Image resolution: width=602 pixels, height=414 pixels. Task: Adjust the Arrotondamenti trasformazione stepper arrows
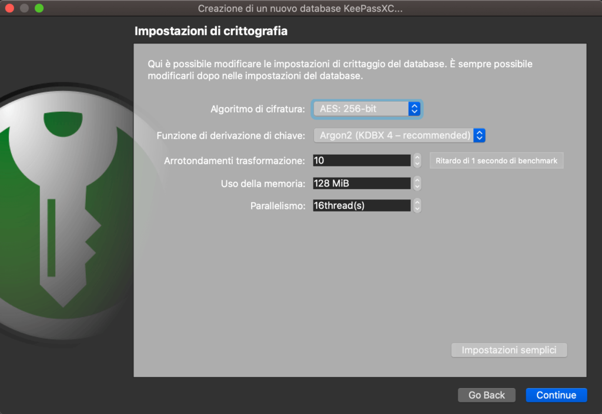[417, 161]
